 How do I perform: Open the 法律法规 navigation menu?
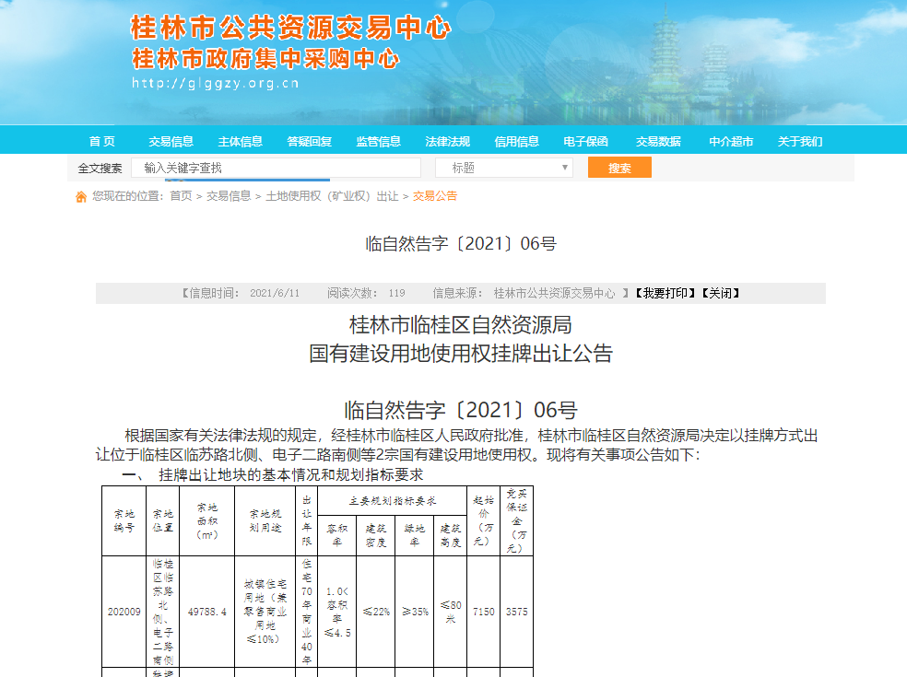point(447,140)
